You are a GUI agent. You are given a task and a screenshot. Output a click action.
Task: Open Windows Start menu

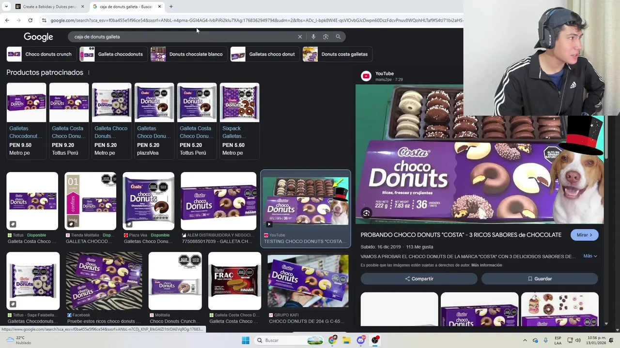coord(246,340)
